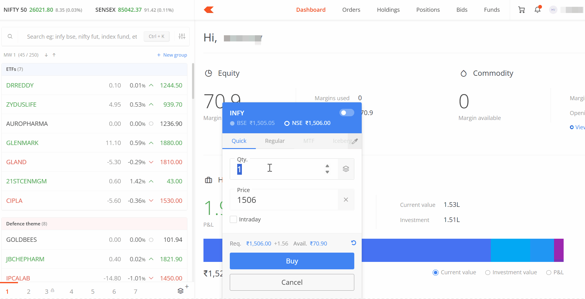Increase quantity using the up stepper arrow
The image size is (585, 299).
pos(327,166)
